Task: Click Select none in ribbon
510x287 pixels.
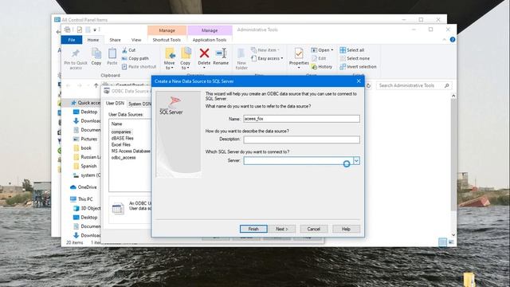Action: [355, 58]
